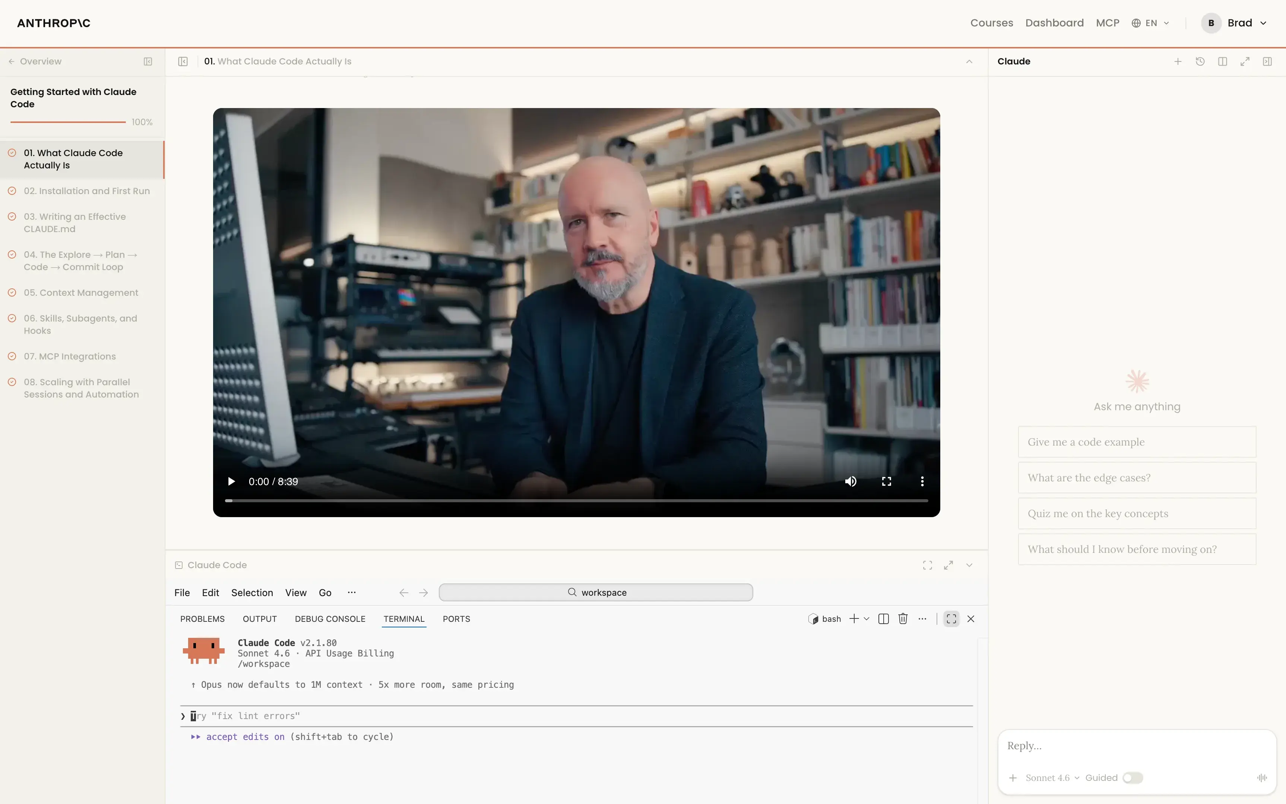Click the workspace search field
This screenshot has height=804, width=1286.
click(595, 592)
